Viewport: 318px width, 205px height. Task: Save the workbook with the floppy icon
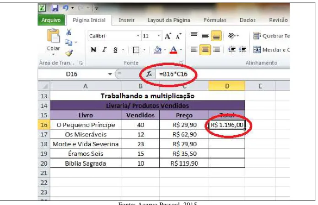click(x=55, y=8)
